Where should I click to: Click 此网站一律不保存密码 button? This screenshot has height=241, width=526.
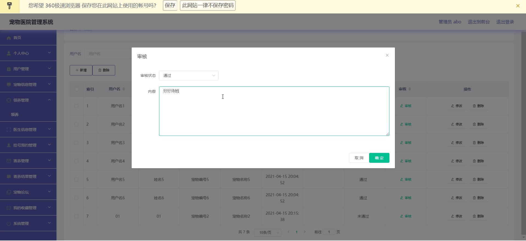(x=208, y=5)
